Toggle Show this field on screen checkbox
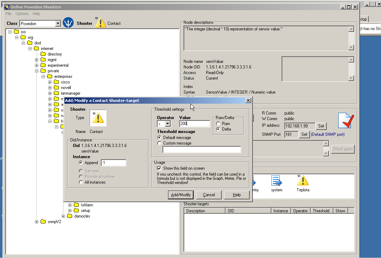 [159, 168]
